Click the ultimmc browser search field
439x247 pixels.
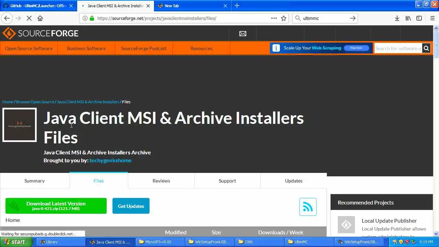pyautogui.click(x=325, y=18)
